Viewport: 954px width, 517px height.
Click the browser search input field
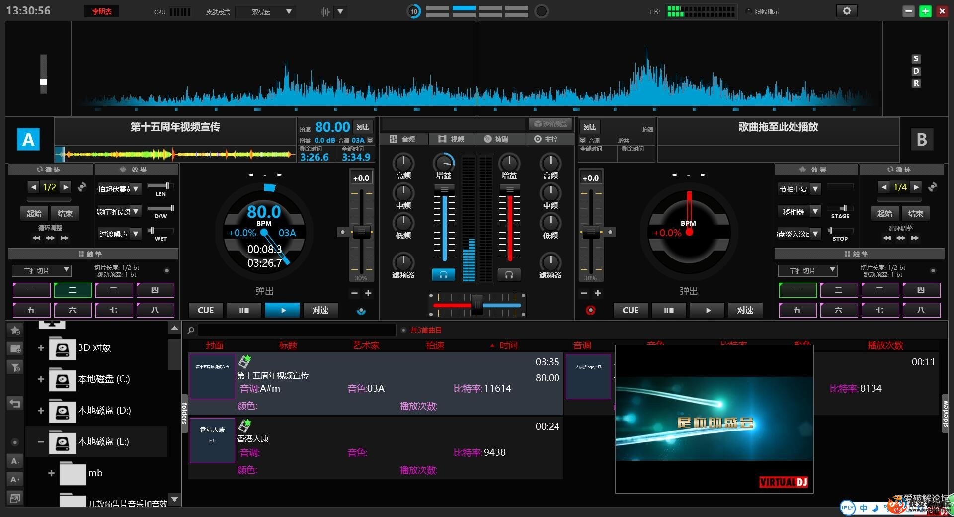click(x=297, y=330)
